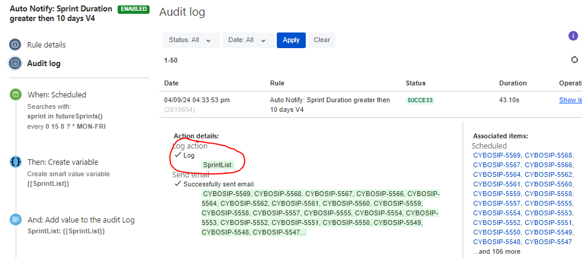Click the ENABLED rule badge

point(134,9)
